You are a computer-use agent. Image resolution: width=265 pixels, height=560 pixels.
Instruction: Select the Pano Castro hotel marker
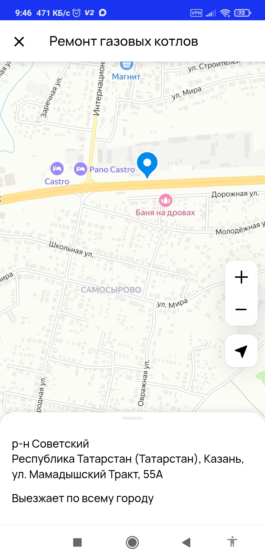point(81,169)
